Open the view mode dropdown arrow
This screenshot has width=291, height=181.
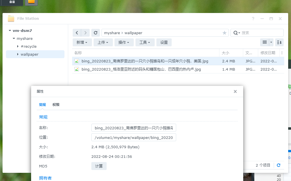(x=271, y=42)
